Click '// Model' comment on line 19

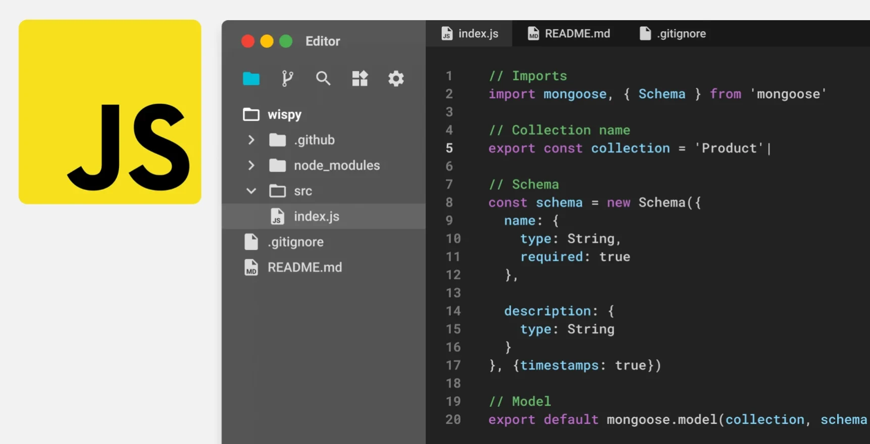click(x=520, y=402)
